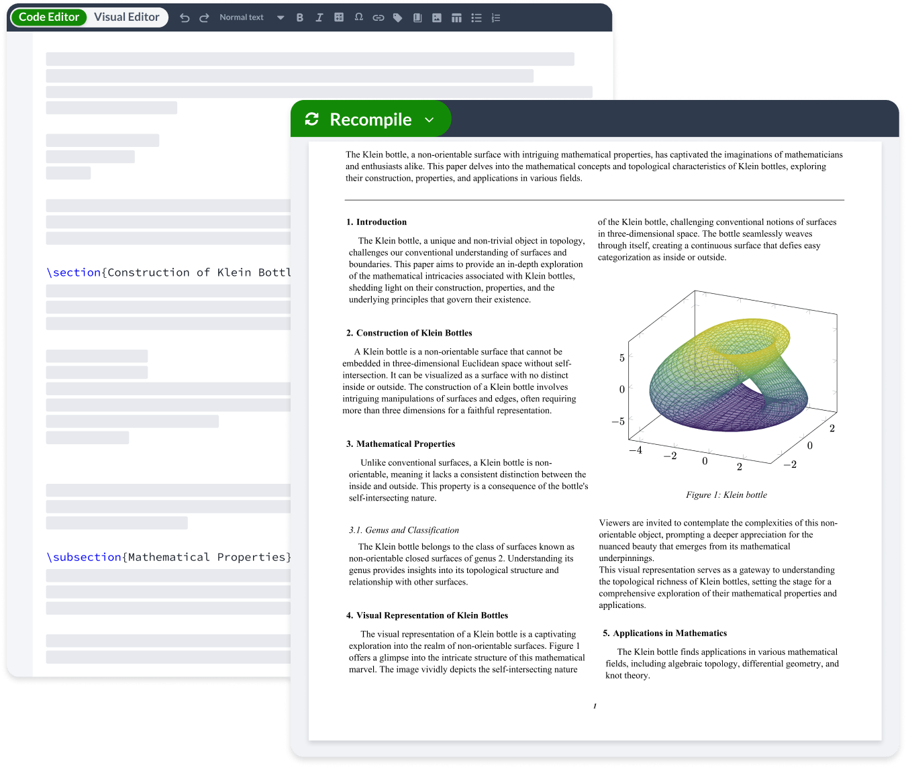
Task: Select the Bullet List icon
Action: click(x=476, y=17)
